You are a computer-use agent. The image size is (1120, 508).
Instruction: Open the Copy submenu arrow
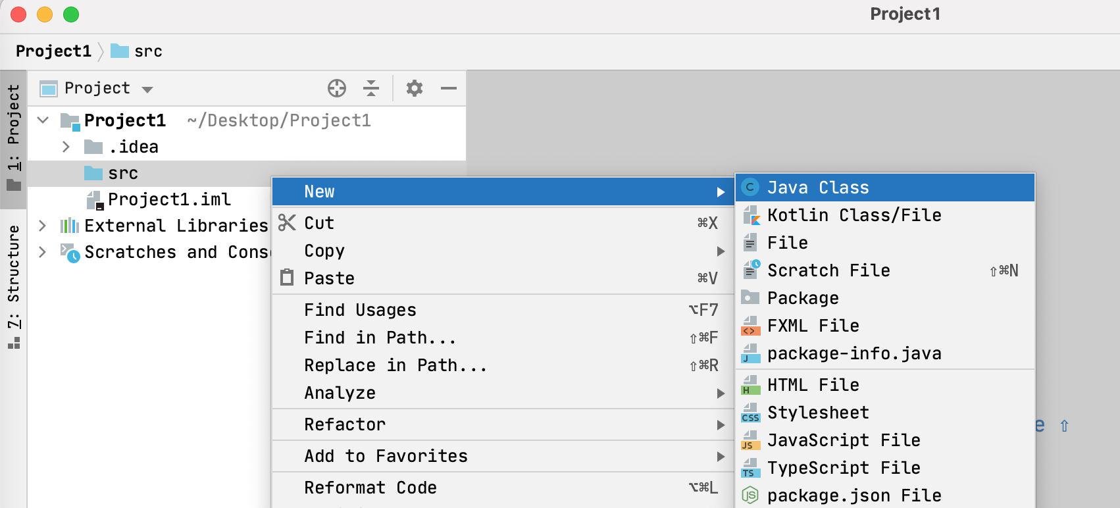(x=721, y=251)
